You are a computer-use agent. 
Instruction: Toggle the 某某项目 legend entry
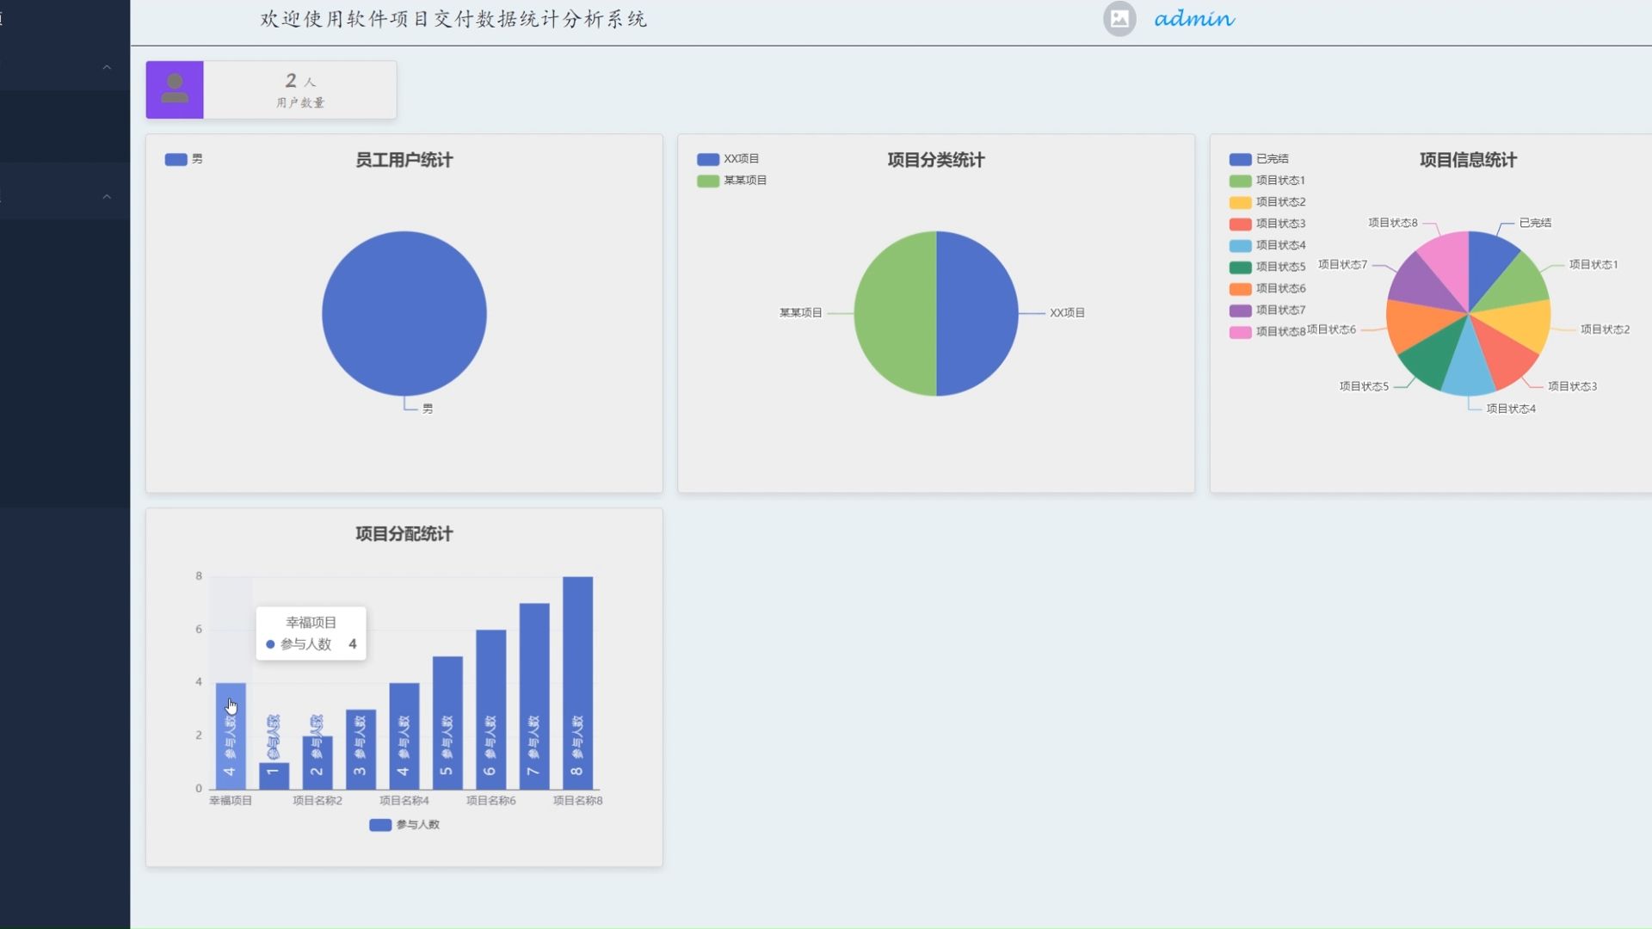point(732,181)
